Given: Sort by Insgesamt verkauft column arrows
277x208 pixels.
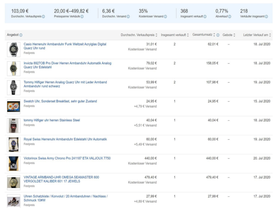Looking at the screenshot, I should 188,35.
